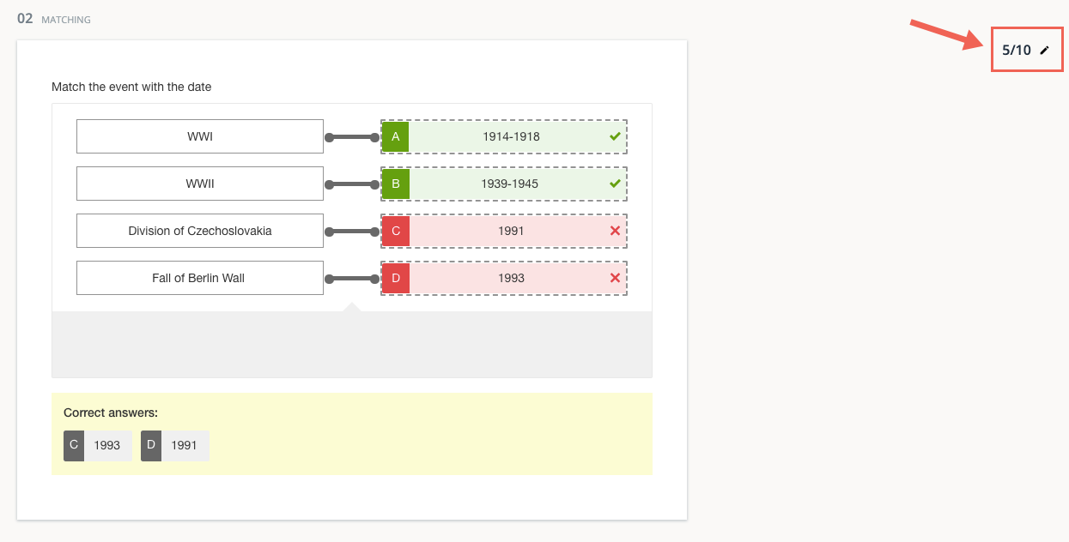Click the connector dot next to WWII box
Viewport: 1069px width, 542px height.
tap(329, 183)
